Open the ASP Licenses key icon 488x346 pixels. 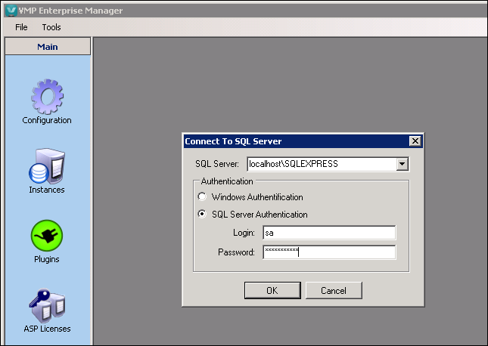pyautogui.click(x=47, y=306)
